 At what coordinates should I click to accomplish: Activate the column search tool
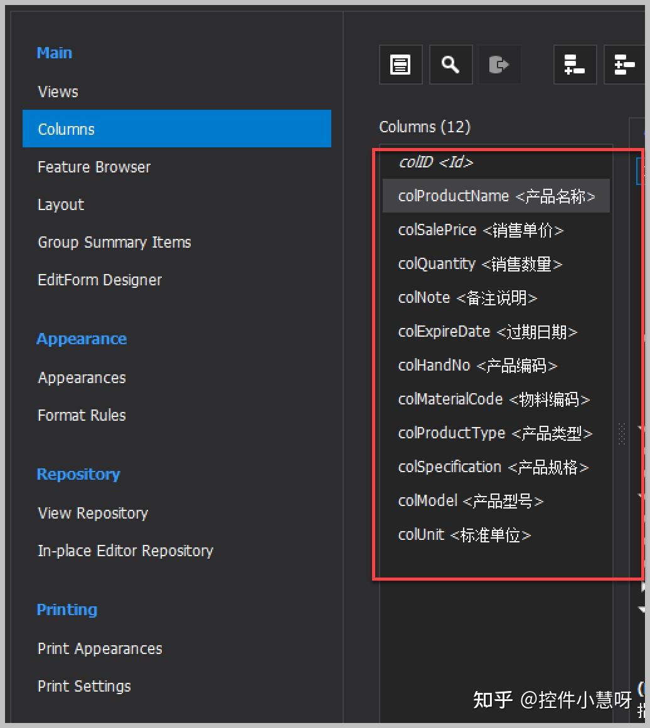(x=450, y=64)
